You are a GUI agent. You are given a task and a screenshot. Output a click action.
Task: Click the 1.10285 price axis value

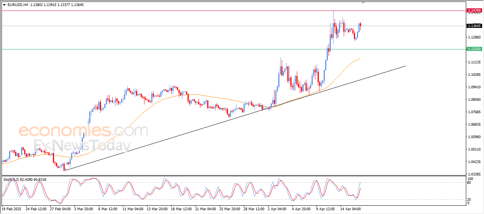[x=474, y=75]
